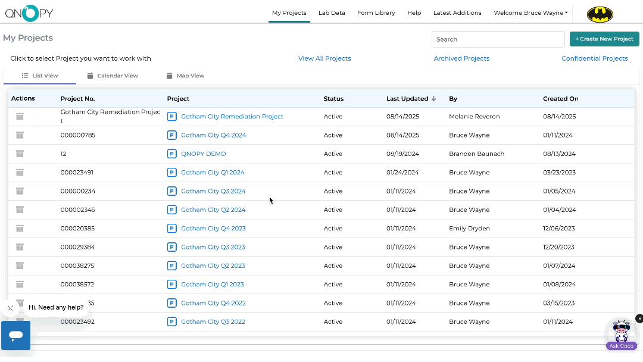643x362 pixels.
Task: Click P icon beside Gotham City Q3 2022
Action: pyautogui.click(x=172, y=322)
